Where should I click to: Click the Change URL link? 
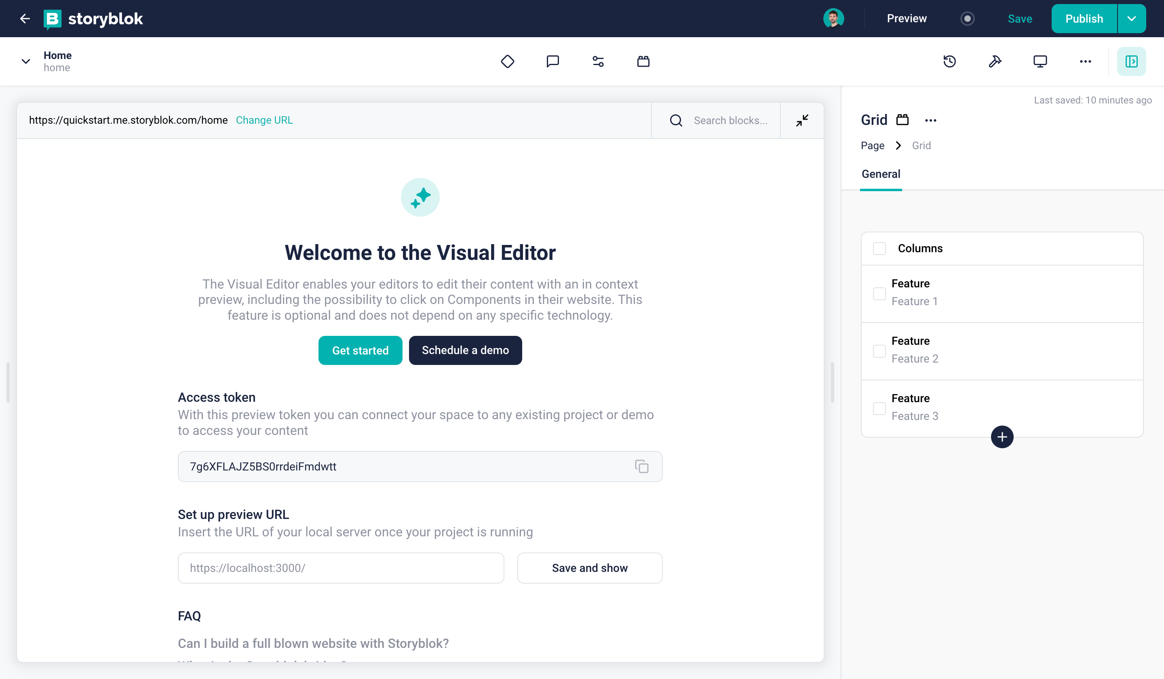point(264,120)
